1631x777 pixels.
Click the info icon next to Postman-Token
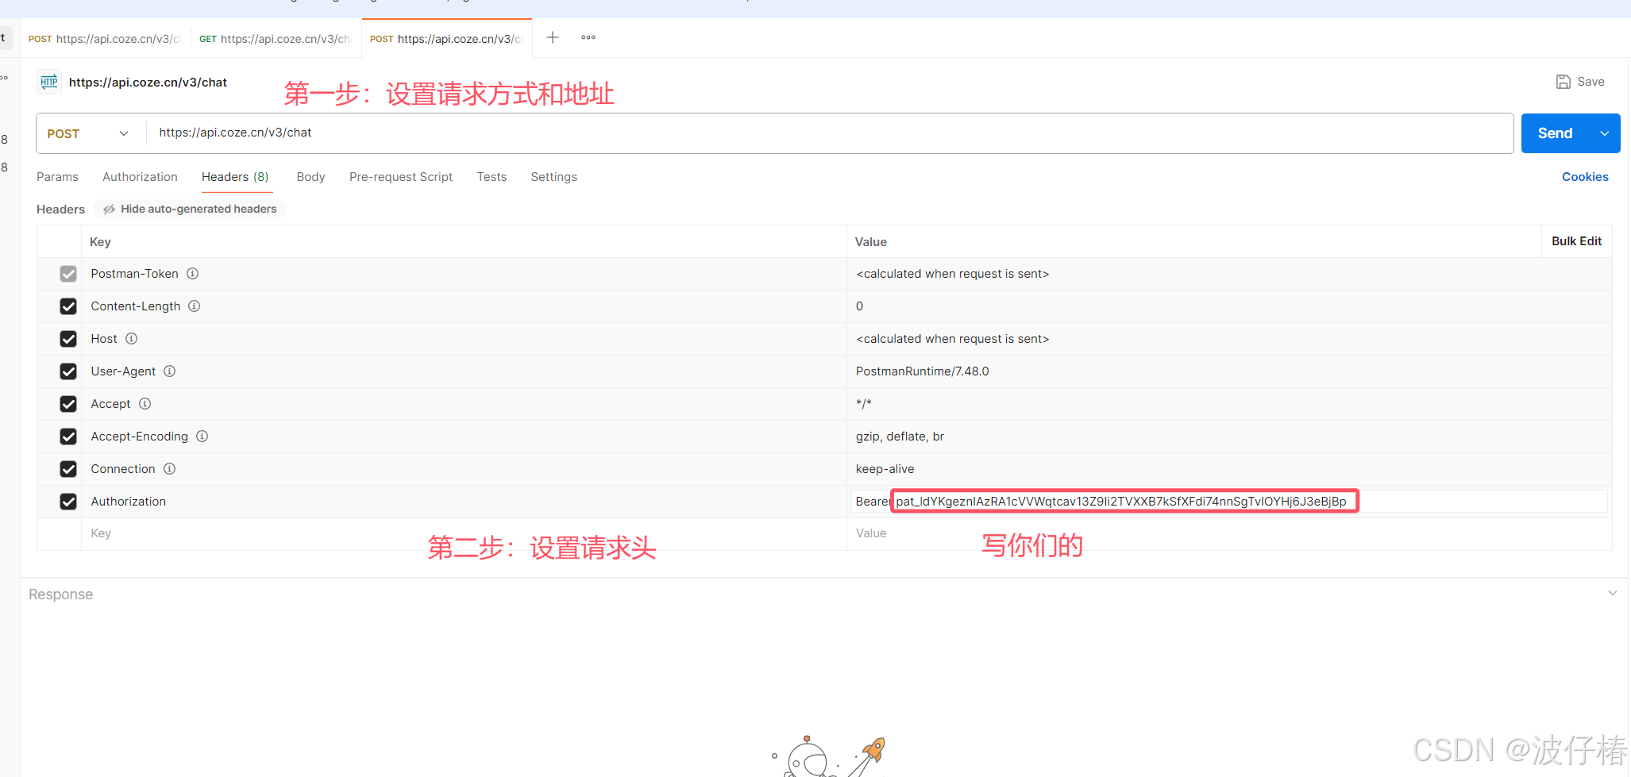pyautogui.click(x=192, y=273)
